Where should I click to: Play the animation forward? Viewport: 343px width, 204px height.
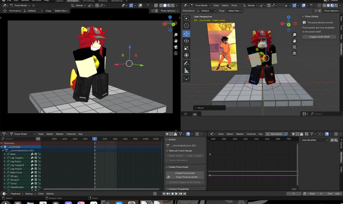(x=176, y=193)
